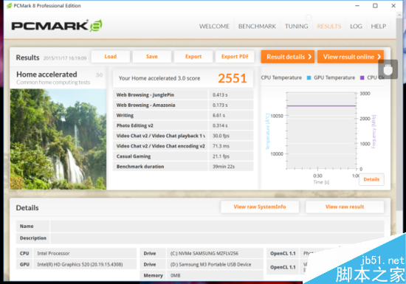Minimize the PCMark 8 window
Image resolution: width=406 pixels, height=284 pixels.
pos(357,6)
